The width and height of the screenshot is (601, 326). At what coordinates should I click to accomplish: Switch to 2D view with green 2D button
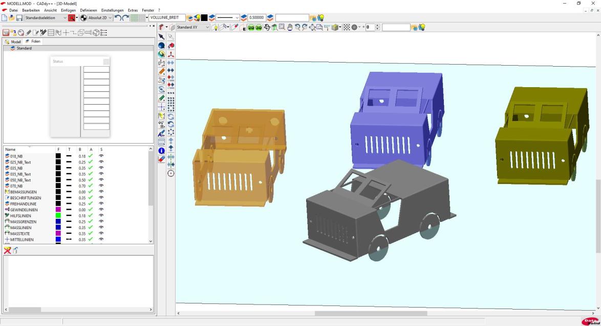coord(251,27)
